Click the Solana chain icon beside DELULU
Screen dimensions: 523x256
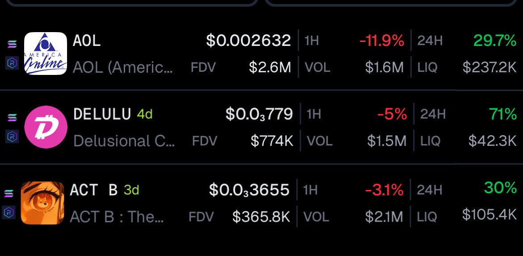(12, 117)
